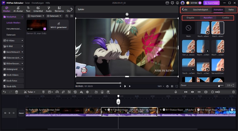Open the AI-Avatar panel
238x131 pixels.
point(18,9)
